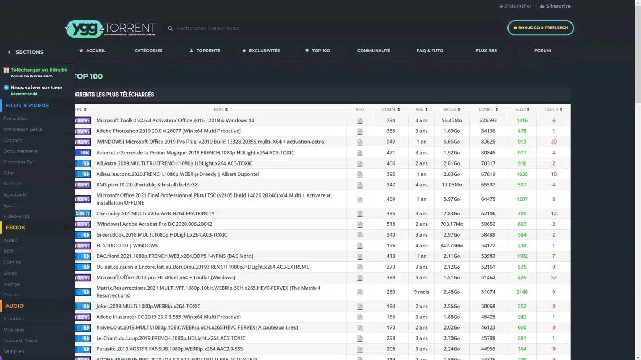Click Windows type badge of Microsoft Toolkit row

tap(83, 121)
